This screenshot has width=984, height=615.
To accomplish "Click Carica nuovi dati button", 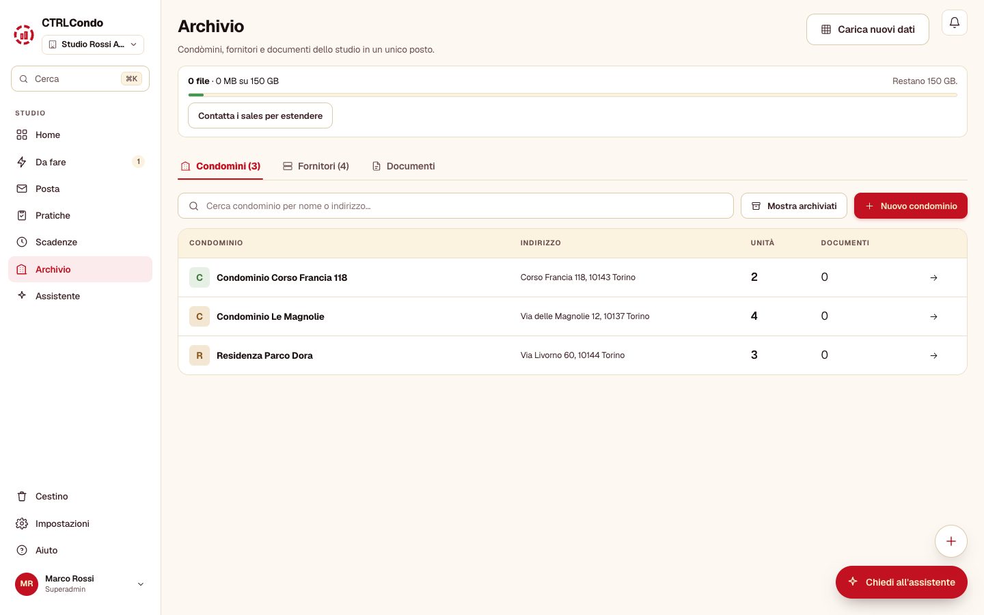I will pos(868,29).
